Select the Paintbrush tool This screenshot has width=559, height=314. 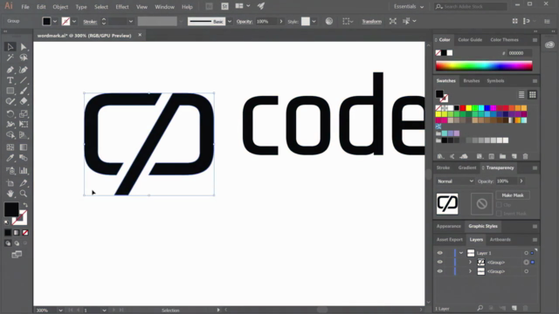click(x=24, y=91)
